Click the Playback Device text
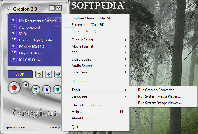 point(32,53)
